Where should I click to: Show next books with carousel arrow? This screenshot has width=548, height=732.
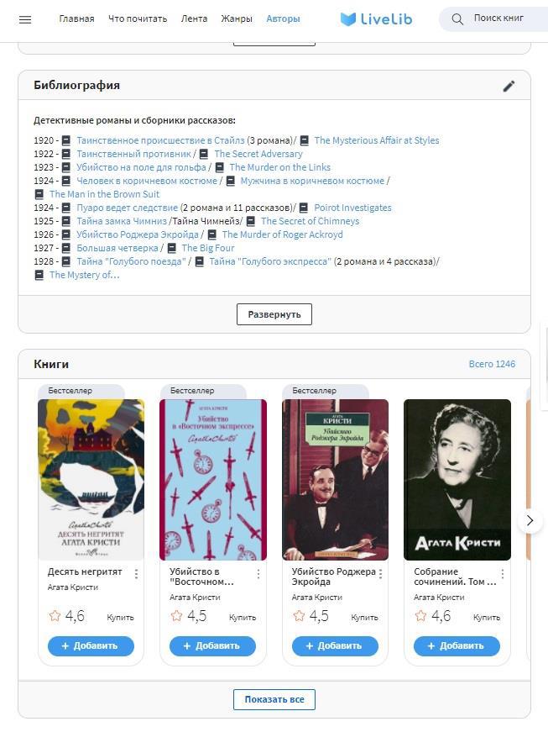point(530,520)
